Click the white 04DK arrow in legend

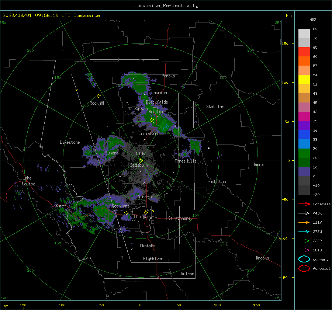pos(304,213)
